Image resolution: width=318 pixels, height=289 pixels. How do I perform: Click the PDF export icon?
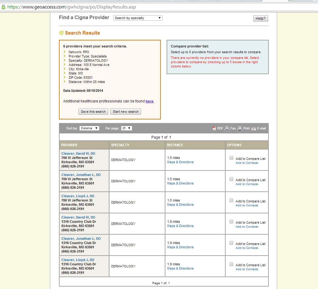click(214, 129)
